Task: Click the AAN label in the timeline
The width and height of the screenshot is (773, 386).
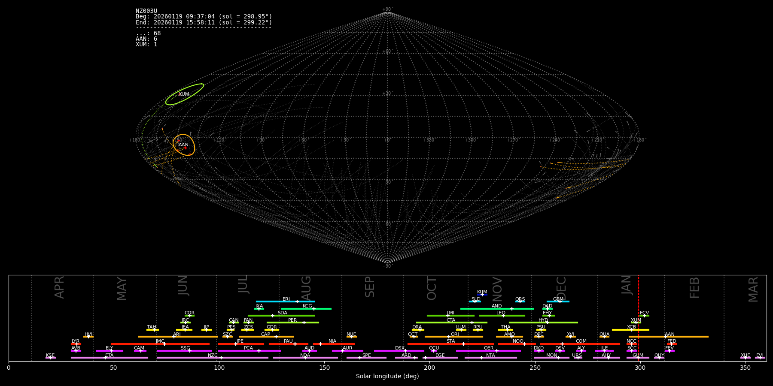Action: click(x=670, y=335)
